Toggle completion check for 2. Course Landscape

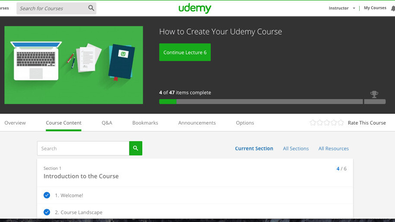47,212
